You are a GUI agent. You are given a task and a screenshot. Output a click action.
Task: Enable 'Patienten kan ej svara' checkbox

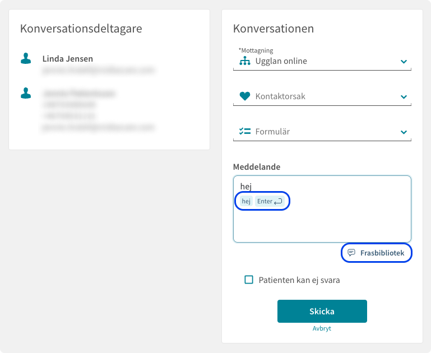(x=249, y=280)
